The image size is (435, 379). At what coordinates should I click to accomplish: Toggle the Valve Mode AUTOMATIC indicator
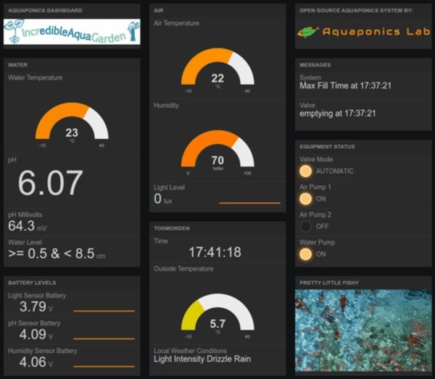coord(305,171)
